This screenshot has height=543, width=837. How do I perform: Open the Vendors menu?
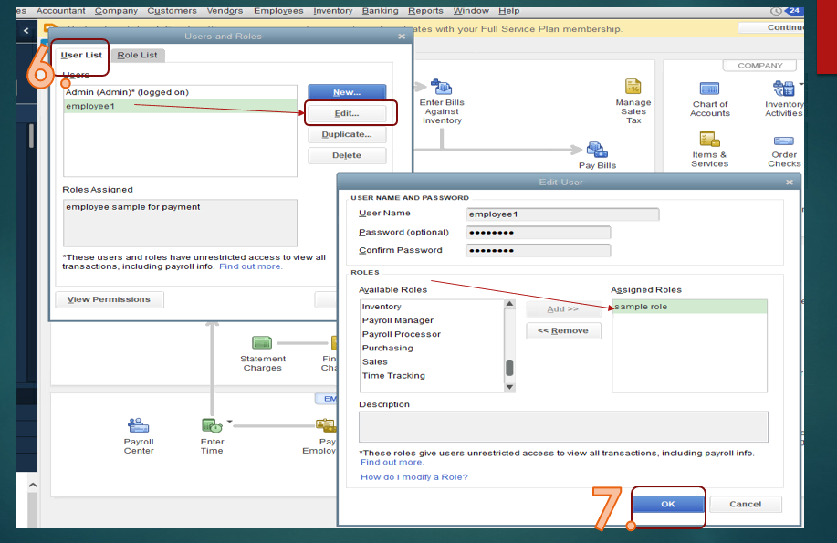click(225, 11)
